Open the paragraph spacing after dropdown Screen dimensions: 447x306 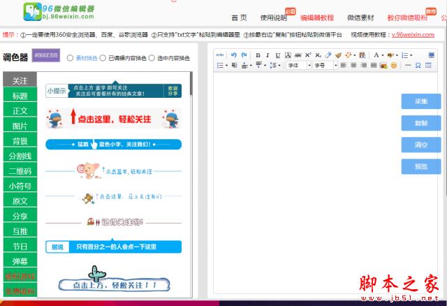click(x=265, y=66)
